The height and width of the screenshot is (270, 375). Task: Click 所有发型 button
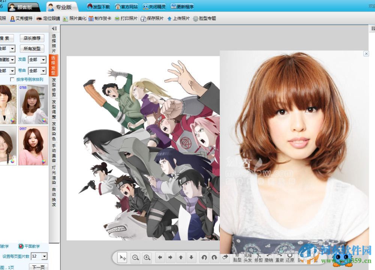tap(32, 49)
